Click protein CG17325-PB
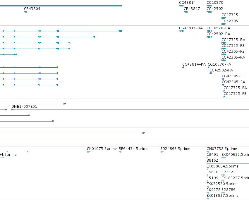Viewport: 249px width, 200px height. pos(235,94)
